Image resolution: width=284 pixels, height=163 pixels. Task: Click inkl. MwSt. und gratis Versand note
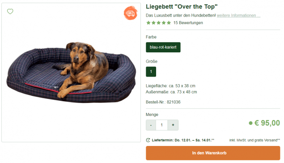click(x=254, y=140)
